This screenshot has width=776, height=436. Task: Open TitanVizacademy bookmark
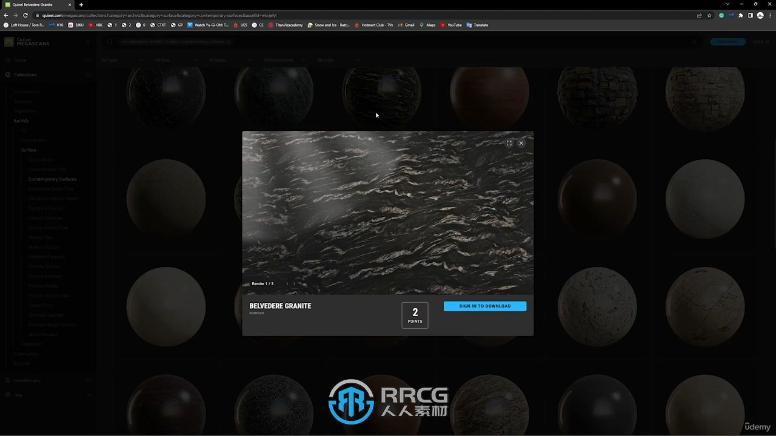pos(286,25)
